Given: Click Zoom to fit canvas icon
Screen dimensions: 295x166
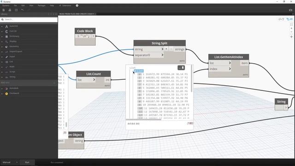Looking at the screenshot, I should click(291, 24).
